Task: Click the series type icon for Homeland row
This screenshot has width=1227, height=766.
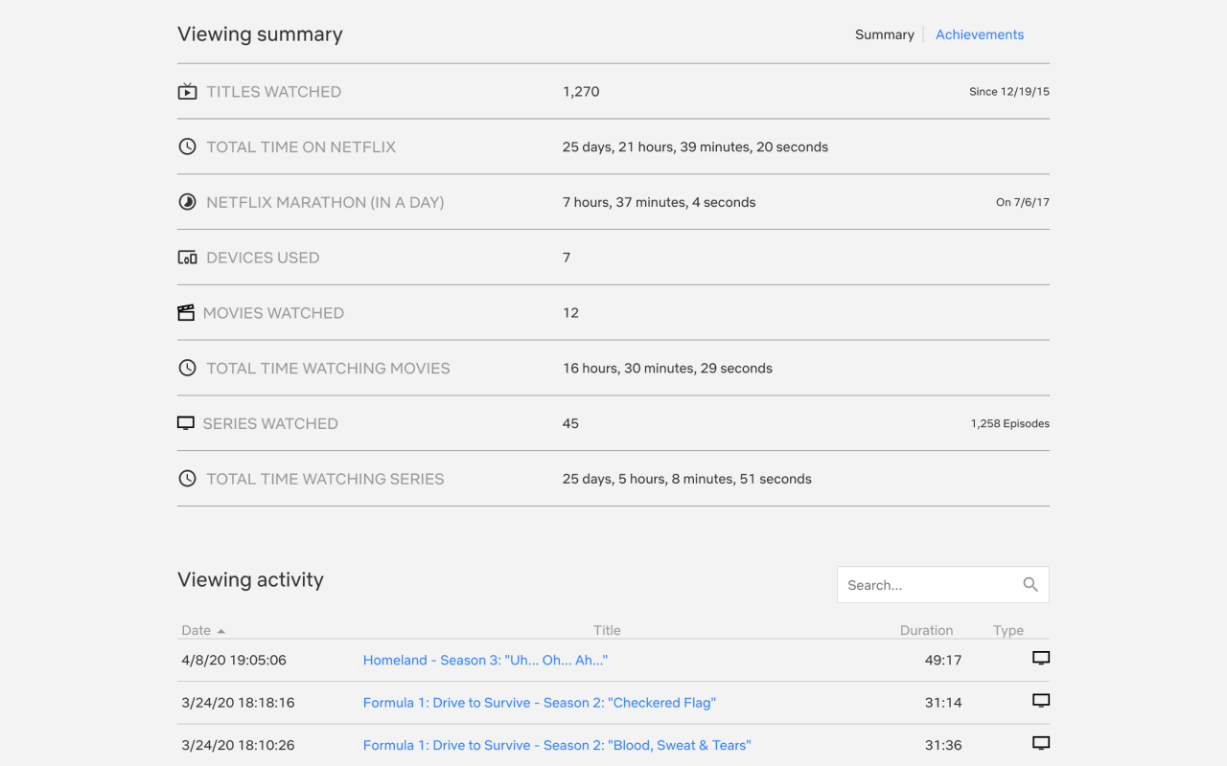Action: tap(1041, 658)
